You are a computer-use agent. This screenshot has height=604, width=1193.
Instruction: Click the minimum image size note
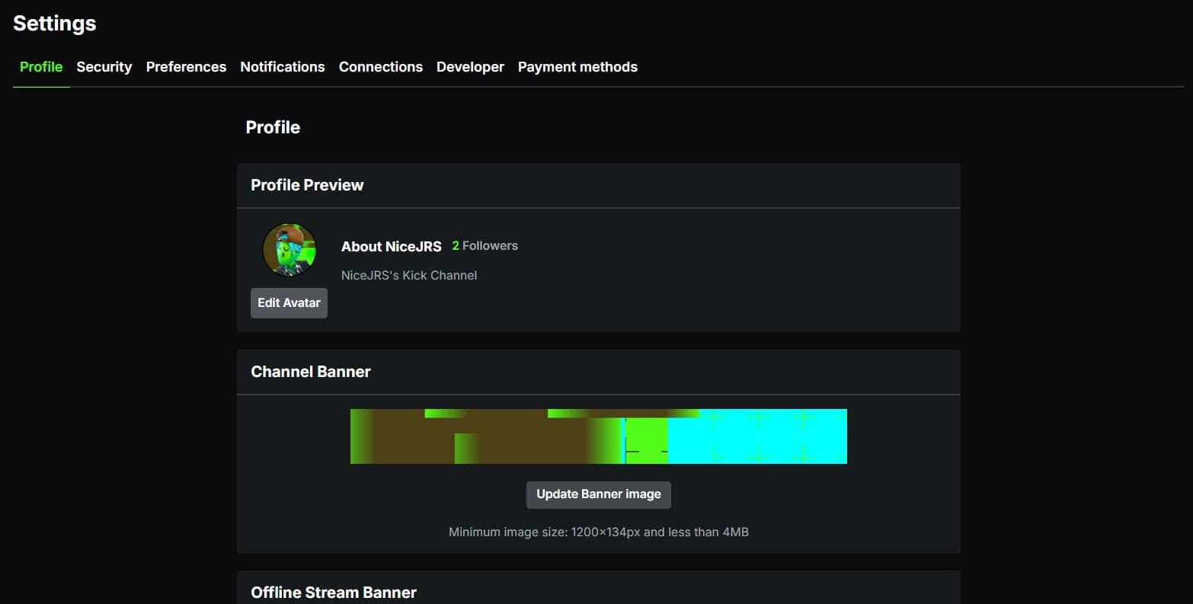point(599,532)
